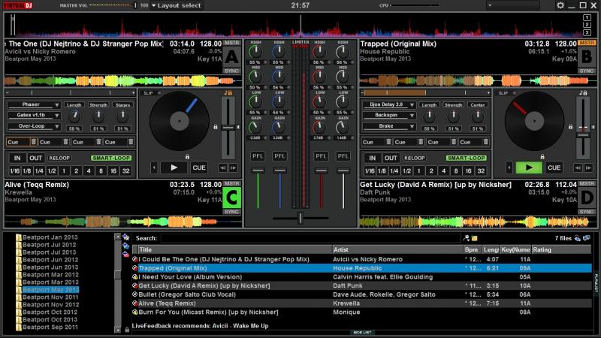Image resolution: width=601 pixels, height=338 pixels.
Task: Click the search input field
Action: tap(310, 238)
